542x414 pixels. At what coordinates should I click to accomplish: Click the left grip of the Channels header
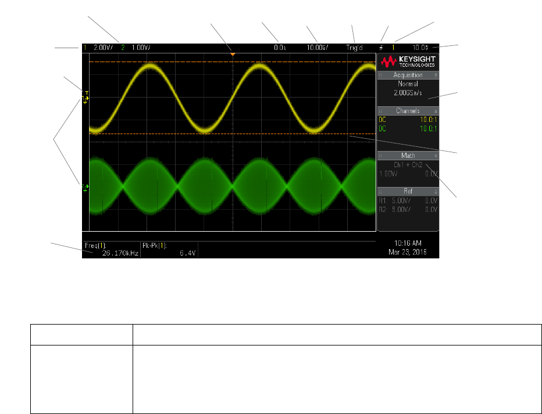380,111
